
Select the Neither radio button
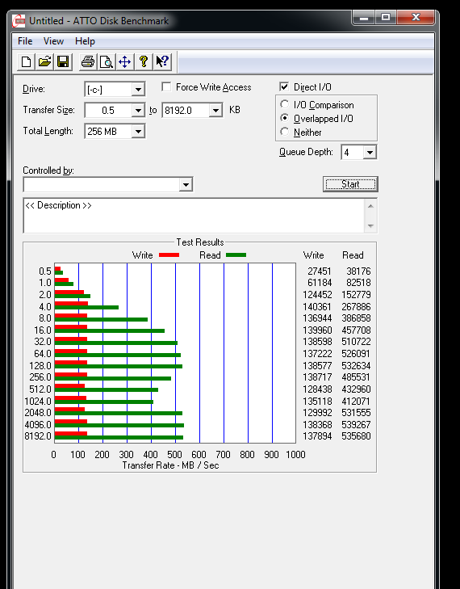coord(284,132)
